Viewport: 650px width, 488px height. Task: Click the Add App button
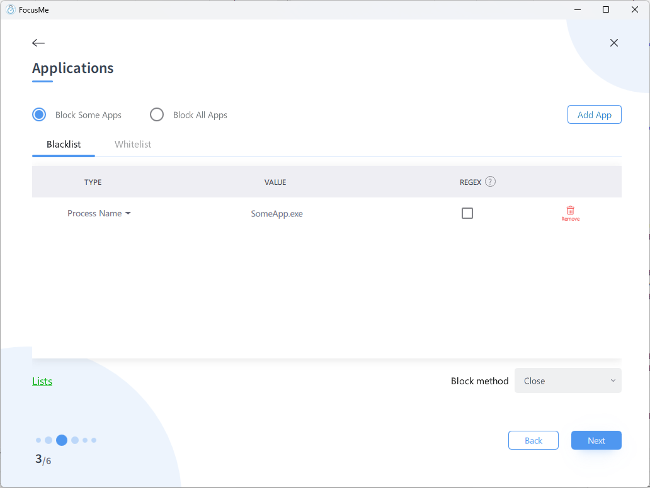(594, 114)
